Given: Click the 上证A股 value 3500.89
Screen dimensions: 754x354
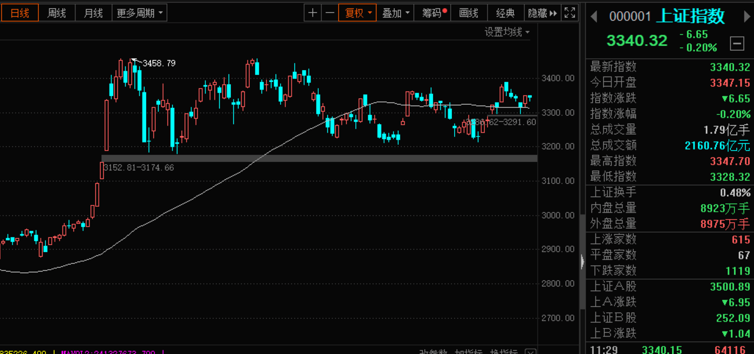Looking at the screenshot, I should coord(730,287).
